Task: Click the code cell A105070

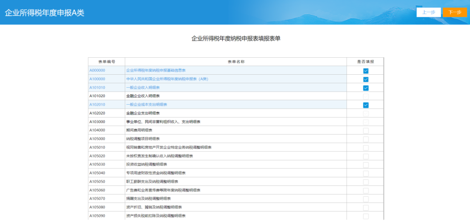Action: pos(97,198)
